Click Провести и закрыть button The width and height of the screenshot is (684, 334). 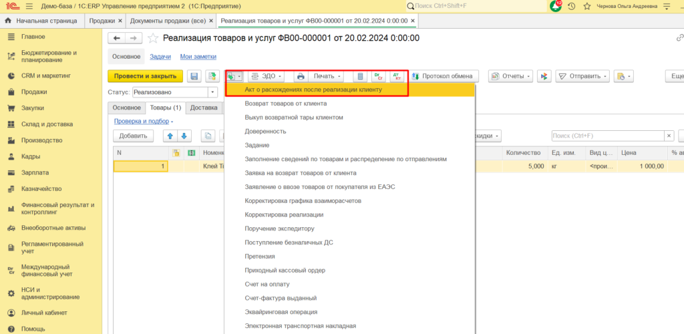point(145,76)
